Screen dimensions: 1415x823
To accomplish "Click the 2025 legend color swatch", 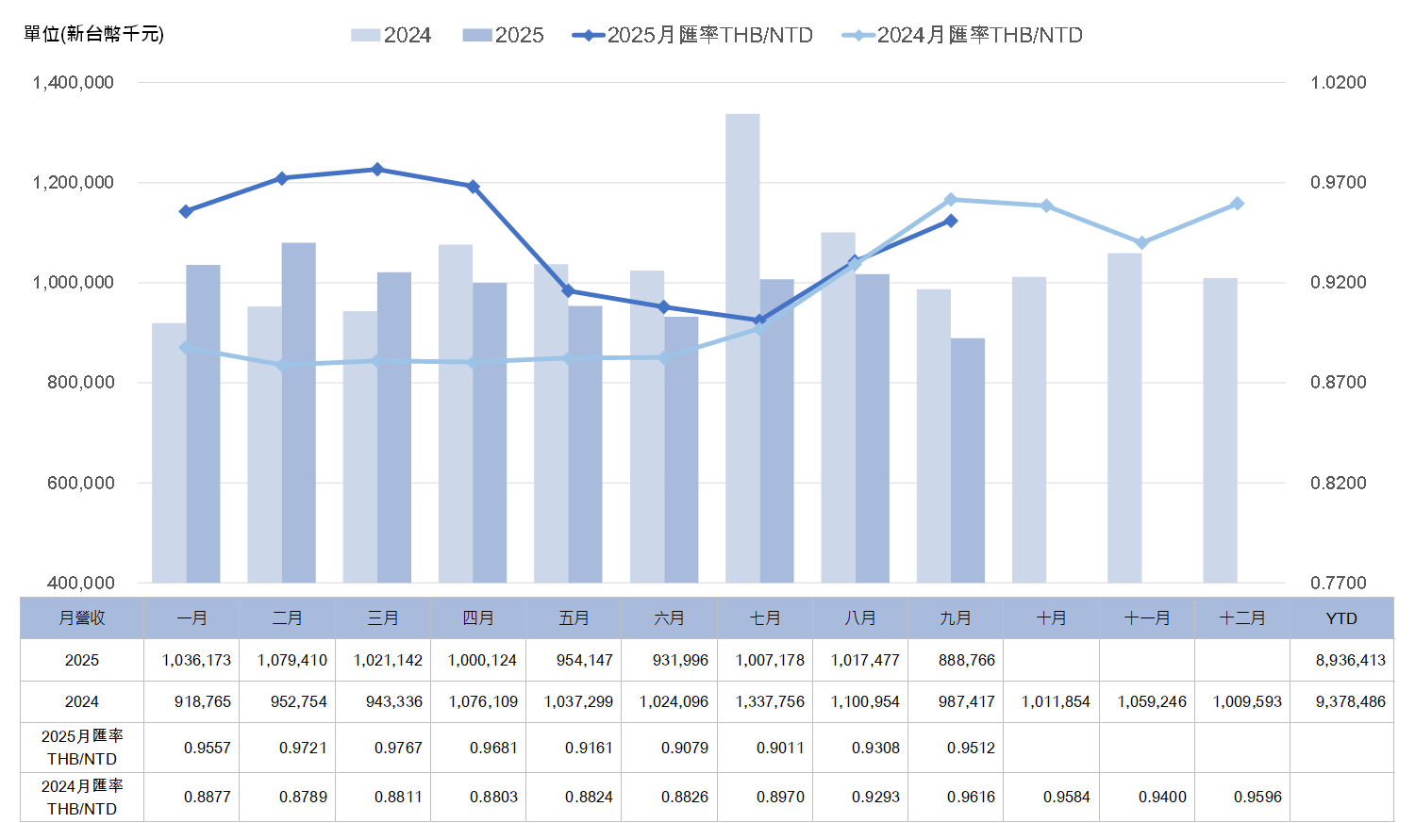I will point(476,36).
